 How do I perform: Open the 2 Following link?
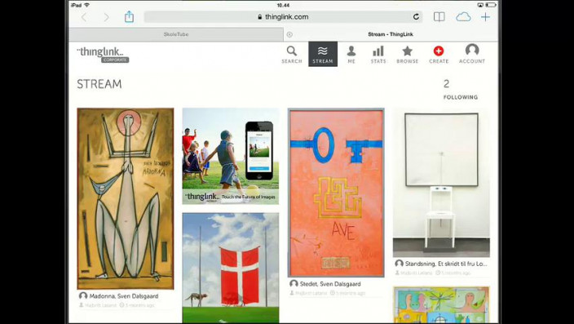click(x=460, y=90)
